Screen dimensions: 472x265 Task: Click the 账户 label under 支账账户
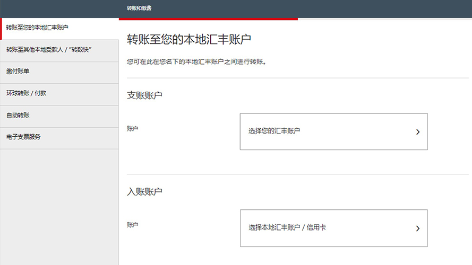pyautogui.click(x=132, y=129)
